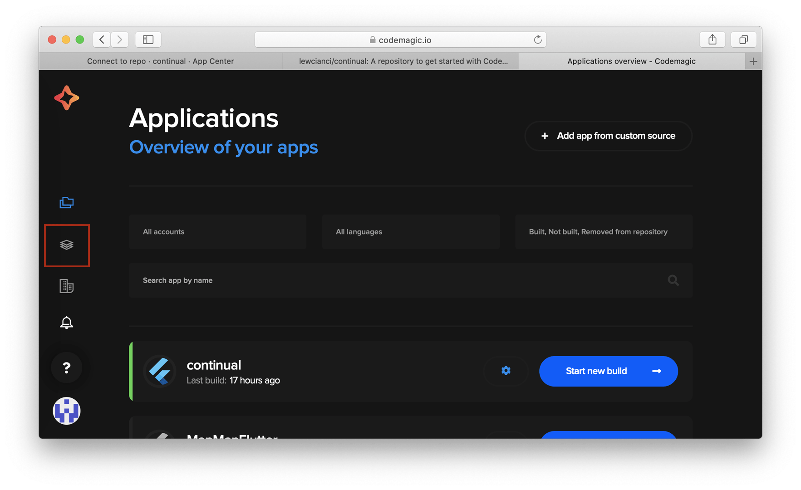Viewport: 801px width, 490px height.
Task: Open the help question mark button
Action: coord(67,367)
